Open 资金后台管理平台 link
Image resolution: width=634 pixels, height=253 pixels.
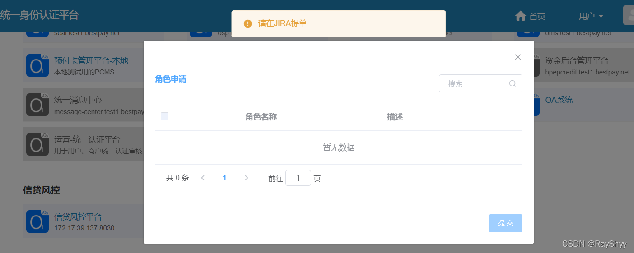(577, 61)
